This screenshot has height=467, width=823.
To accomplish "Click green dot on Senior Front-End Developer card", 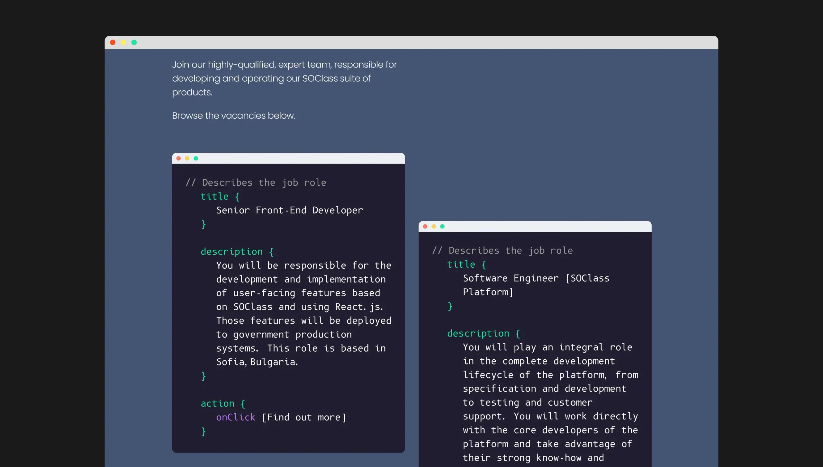I will (196, 158).
